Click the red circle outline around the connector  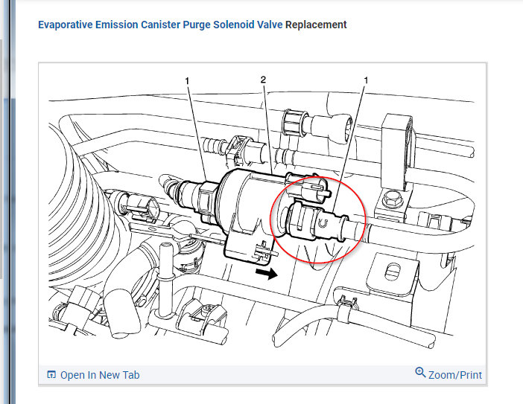pyautogui.click(x=318, y=219)
